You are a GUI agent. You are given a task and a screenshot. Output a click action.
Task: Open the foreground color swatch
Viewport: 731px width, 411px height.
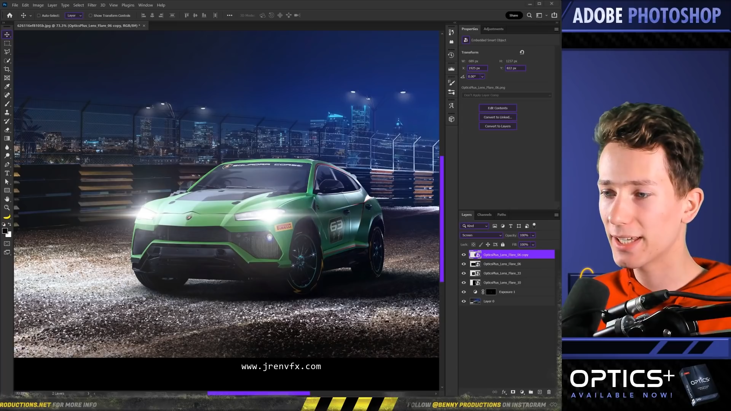[5, 231]
